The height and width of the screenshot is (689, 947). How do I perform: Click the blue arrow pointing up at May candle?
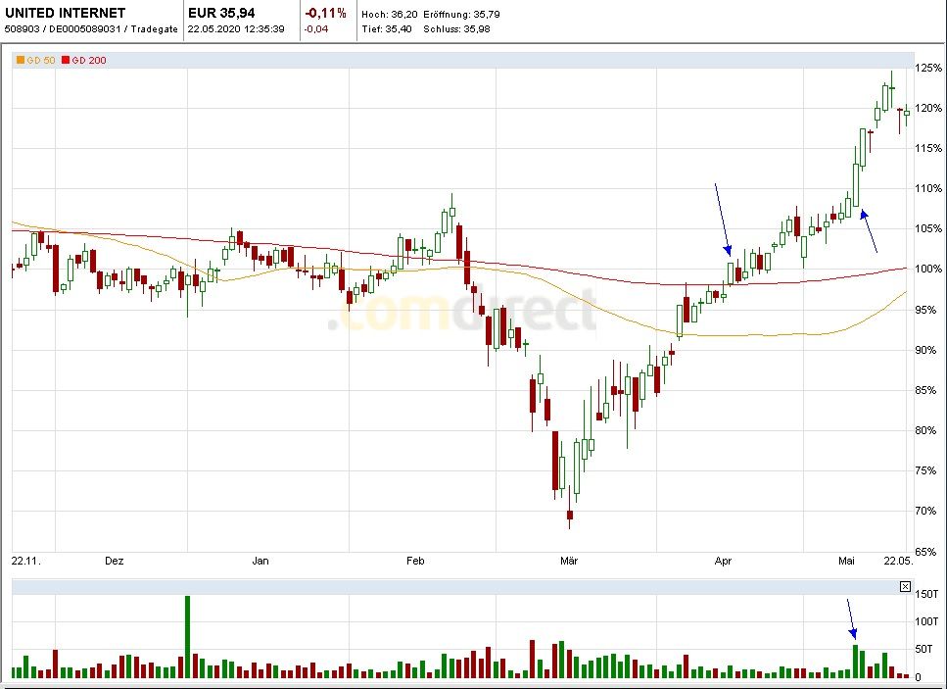pyautogui.click(x=869, y=231)
